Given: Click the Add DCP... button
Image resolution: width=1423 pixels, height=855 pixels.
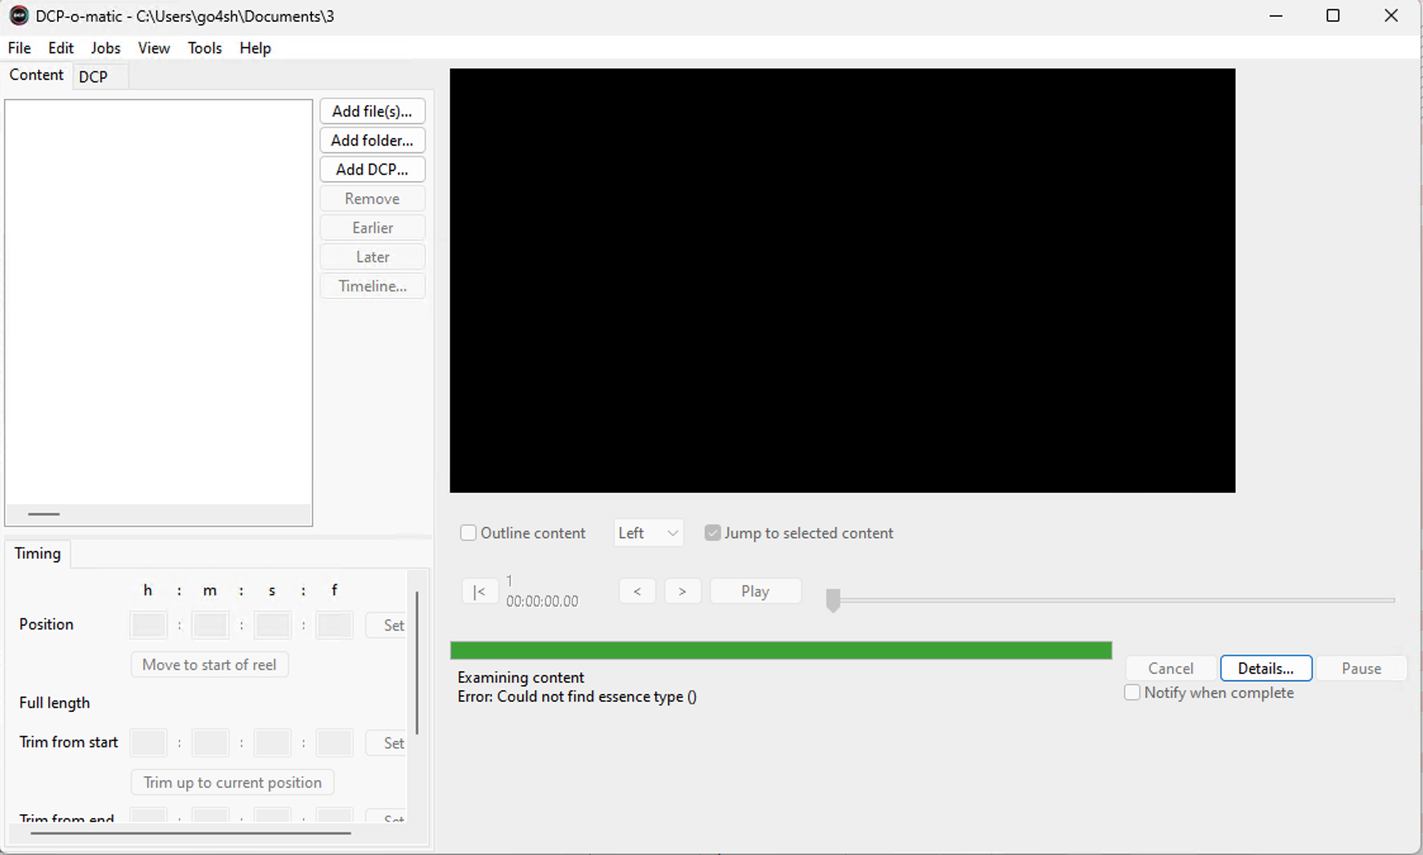Looking at the screenshot, I should pos(372,170).
